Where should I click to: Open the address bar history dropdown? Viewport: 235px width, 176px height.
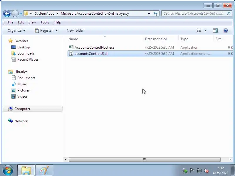point(149,13)
